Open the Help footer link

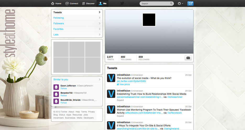(x=78, y=112)
